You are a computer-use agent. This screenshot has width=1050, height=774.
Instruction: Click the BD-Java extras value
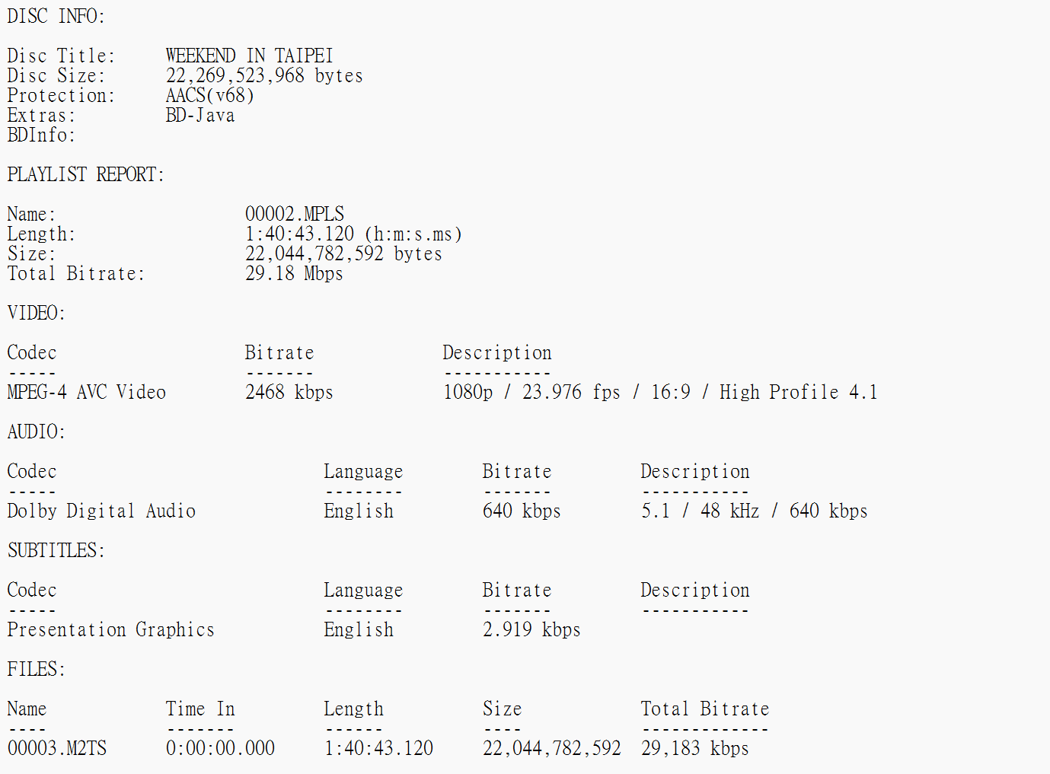click(x=200, y=115)
